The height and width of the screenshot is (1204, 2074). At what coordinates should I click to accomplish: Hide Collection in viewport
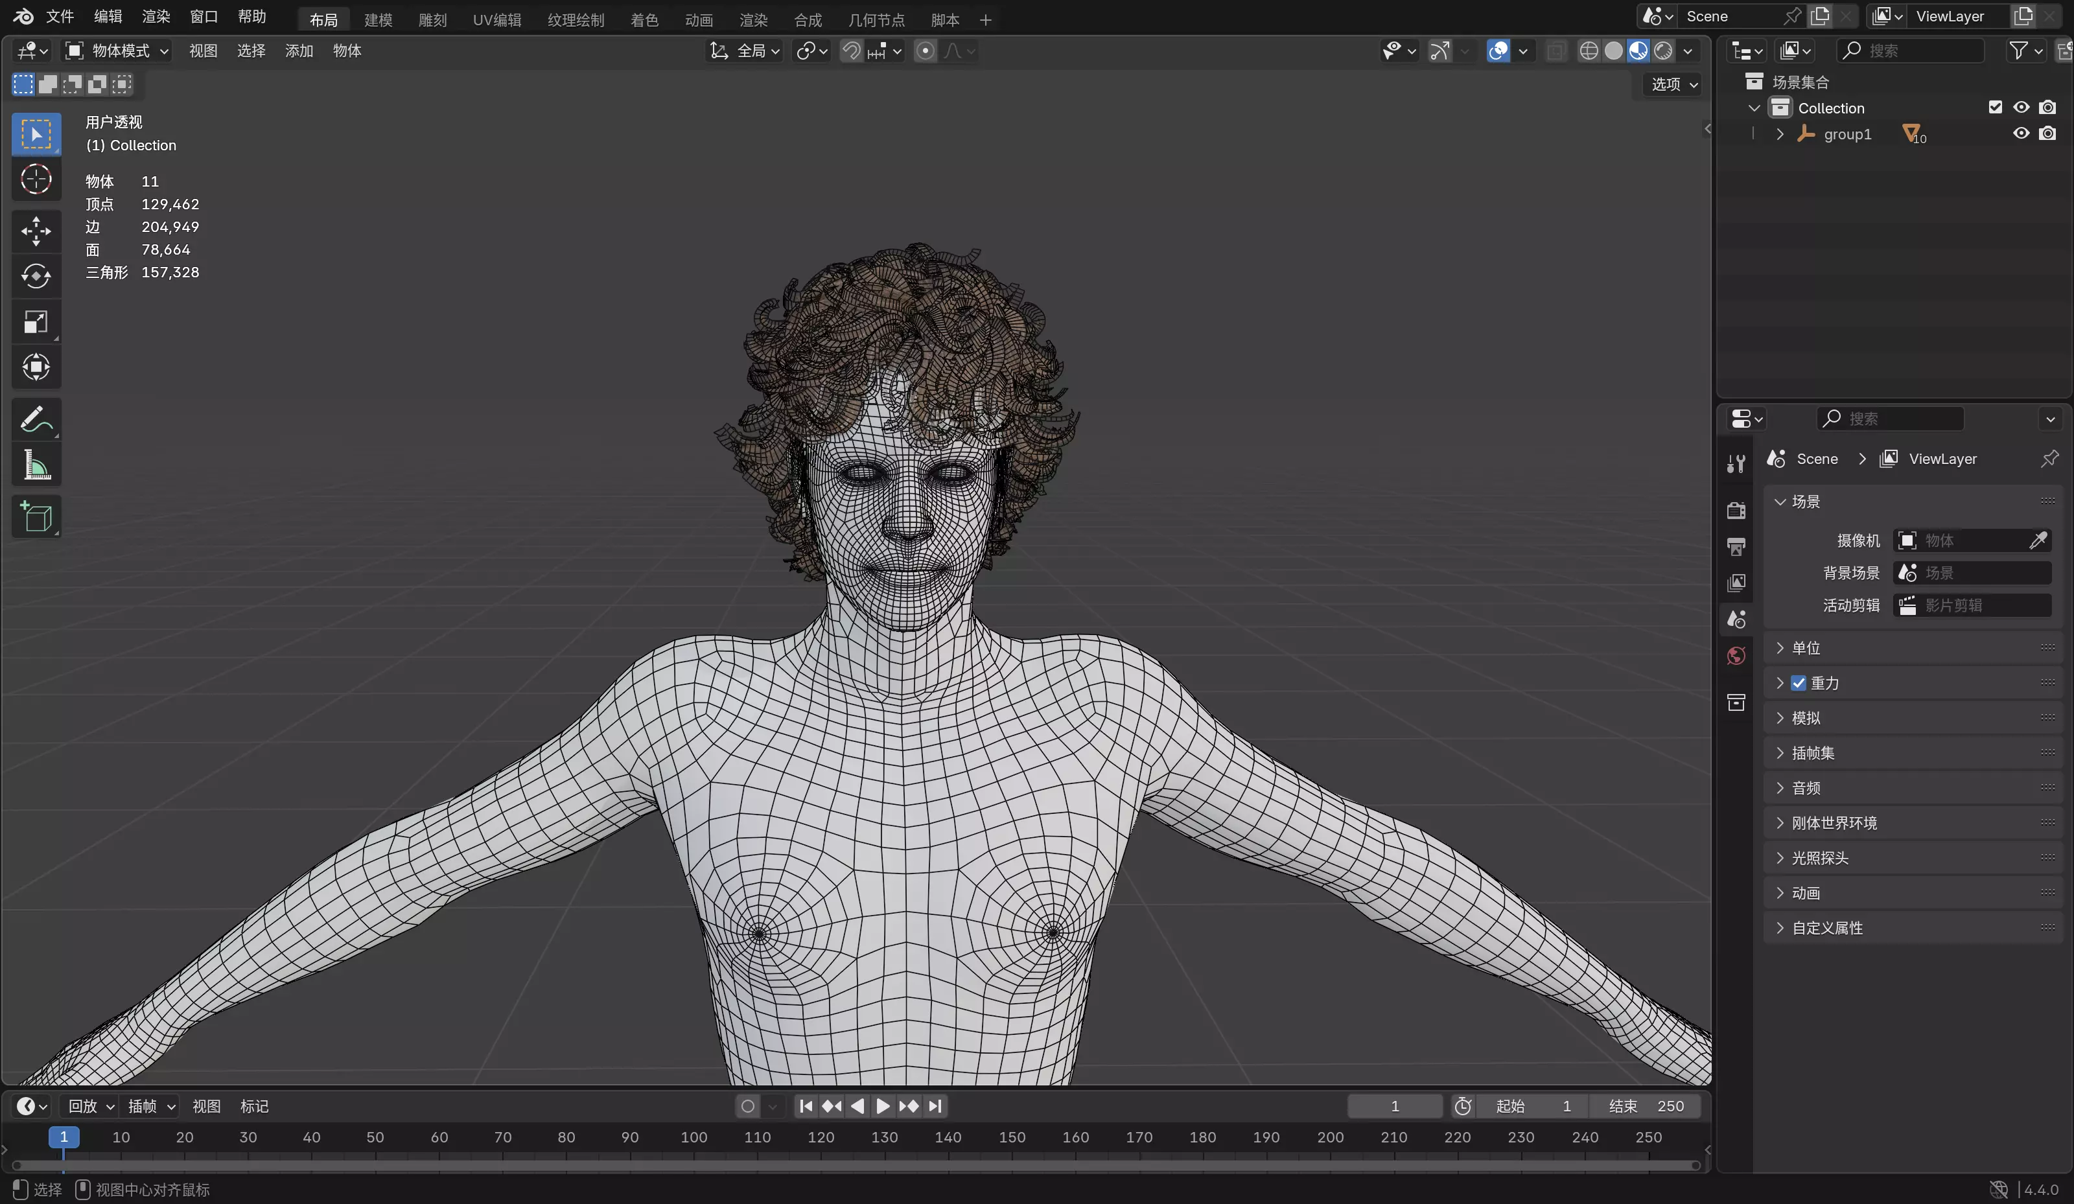tap(2022, 108)
